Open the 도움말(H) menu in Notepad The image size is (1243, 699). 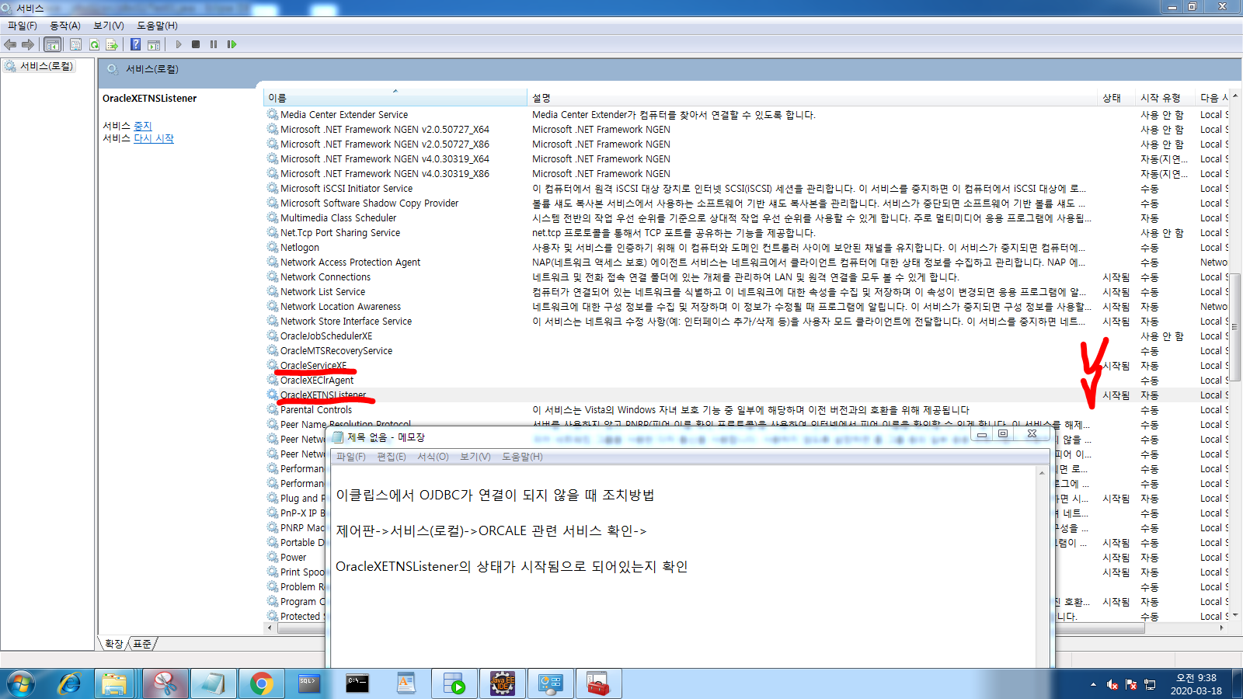522,457
